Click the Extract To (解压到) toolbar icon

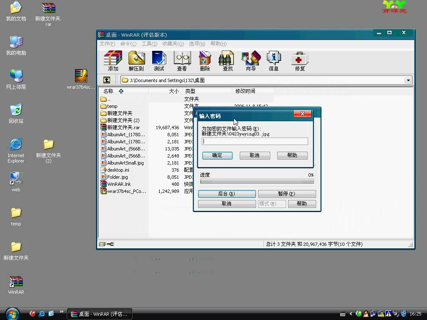point(136,61)
